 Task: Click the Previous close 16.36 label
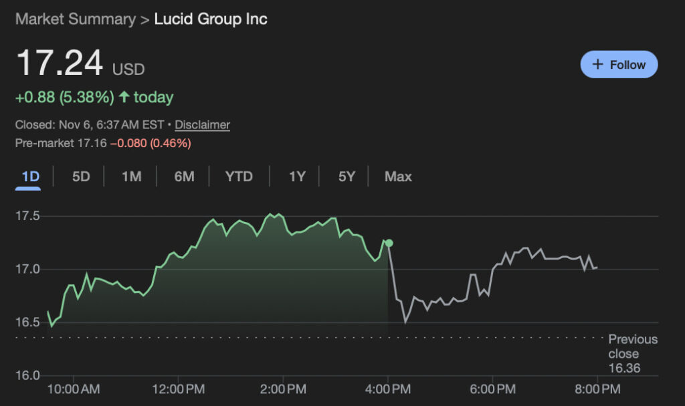[632, 354]
